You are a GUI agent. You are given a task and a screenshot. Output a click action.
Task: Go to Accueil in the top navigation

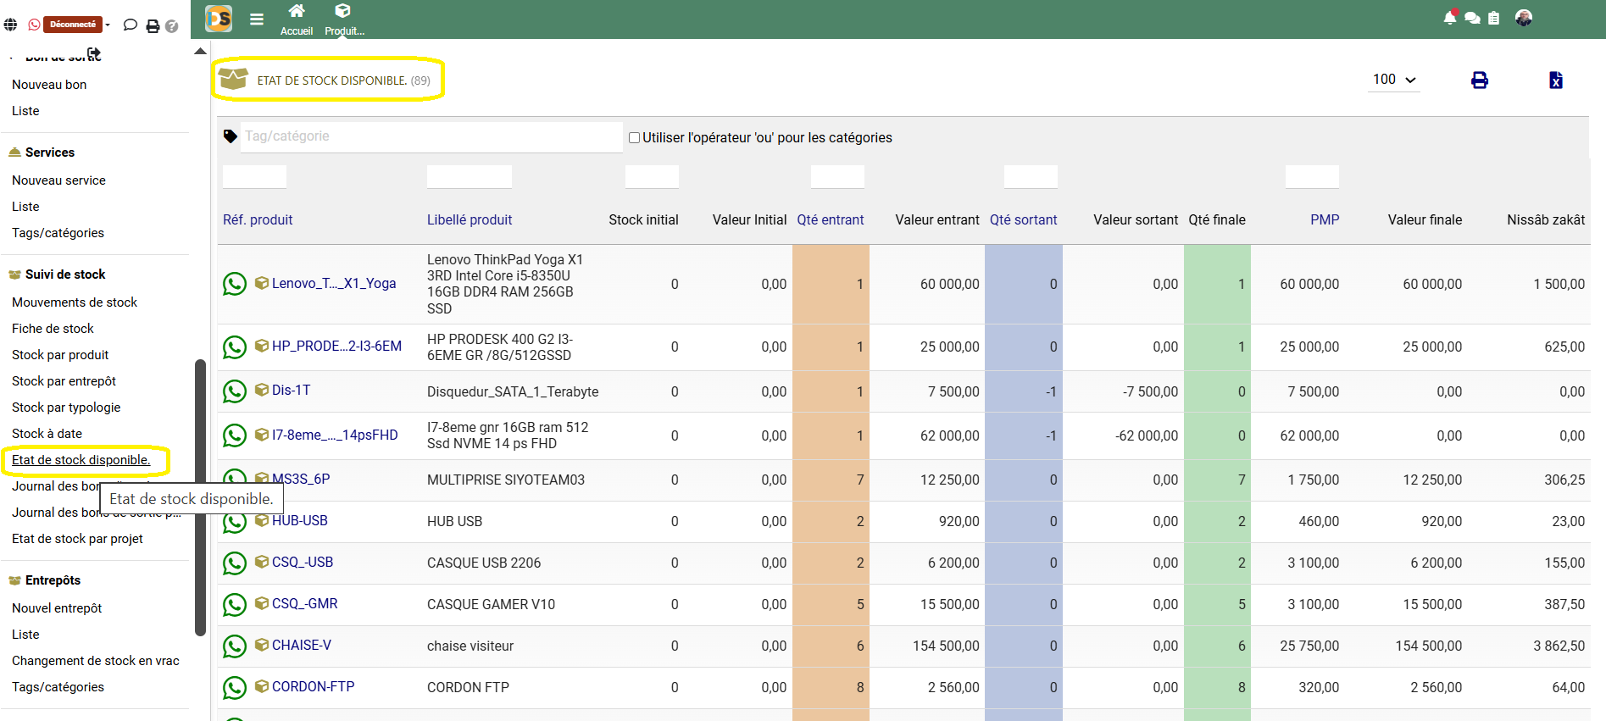click(x=297, y=19)
